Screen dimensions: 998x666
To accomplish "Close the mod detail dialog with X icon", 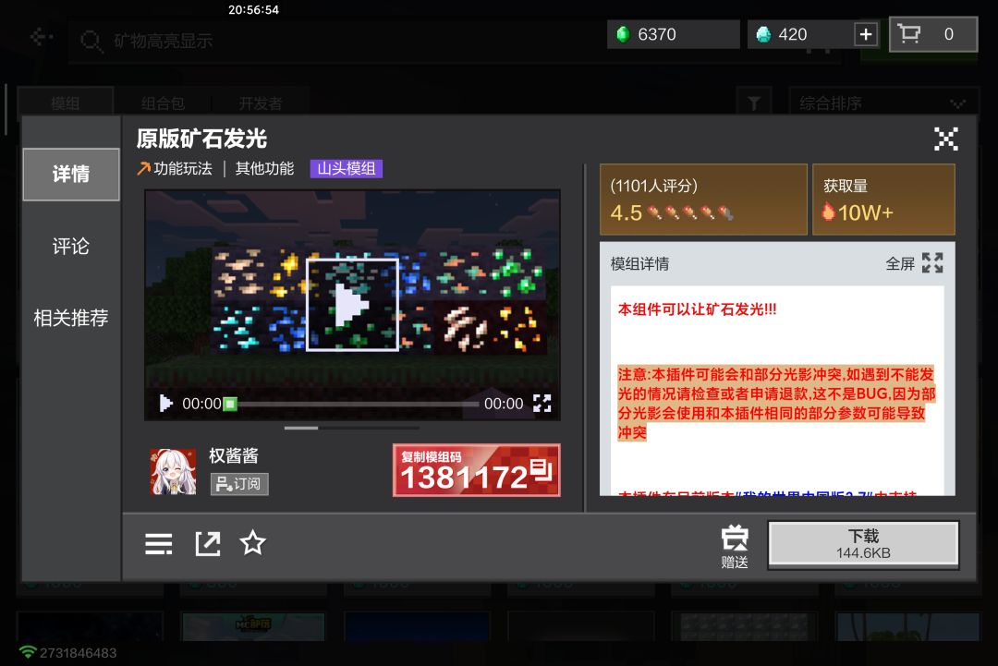I will pyautogui.click(x=946, y=139).
